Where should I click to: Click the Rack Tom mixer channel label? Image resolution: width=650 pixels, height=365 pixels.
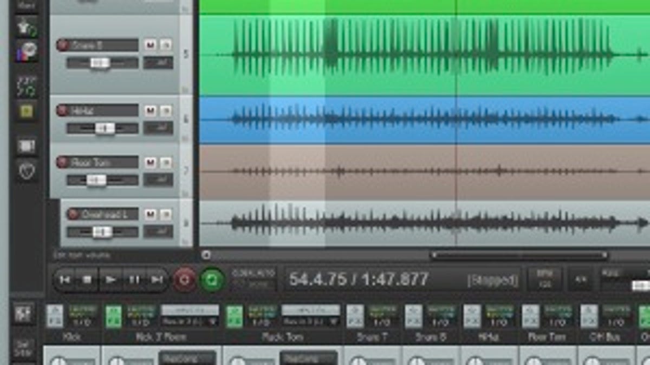(x=283, y=337)
